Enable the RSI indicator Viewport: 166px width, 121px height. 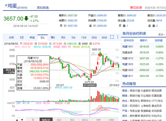pos(72,119)
